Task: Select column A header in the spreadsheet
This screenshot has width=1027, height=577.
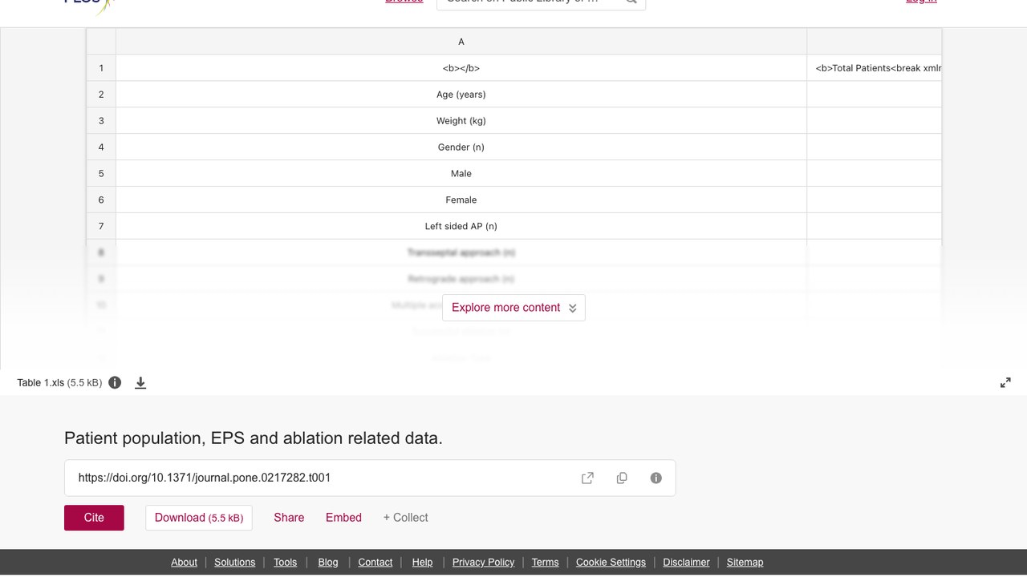Action: (461, 42)
